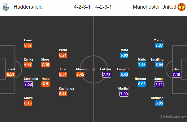Click Darmian's 6.85 rating badge
Viewport: 187px width, 122px height.
click(x=159, y=103)
